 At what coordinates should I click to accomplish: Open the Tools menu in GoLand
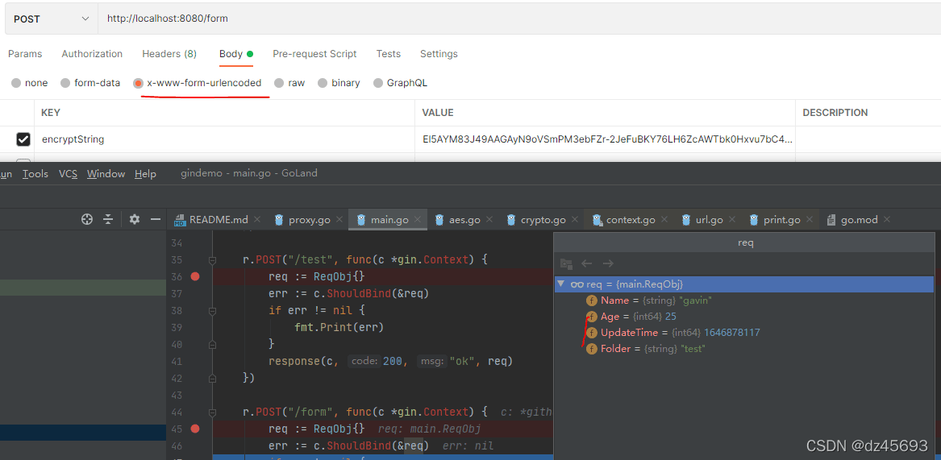click(35, 173)
